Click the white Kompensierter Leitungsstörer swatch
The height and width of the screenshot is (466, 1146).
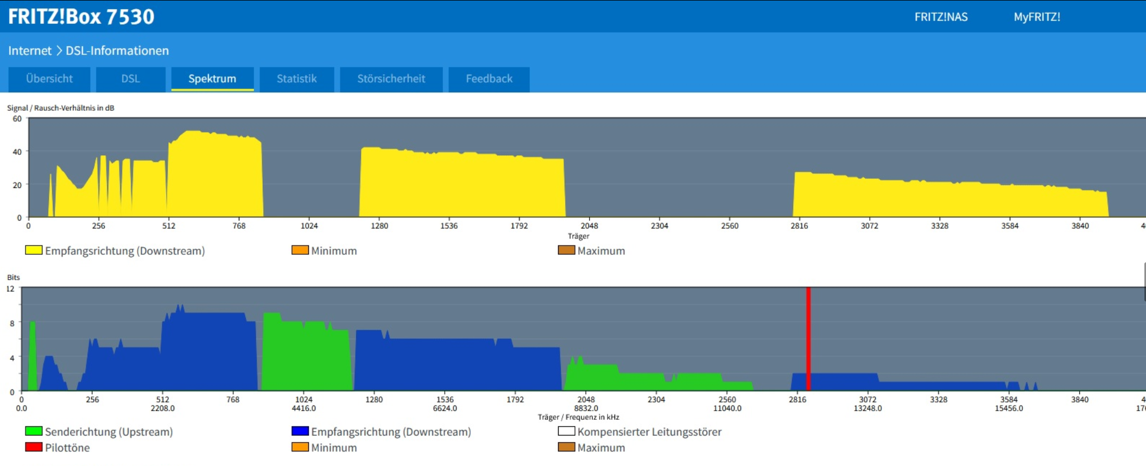pos(567,431)
